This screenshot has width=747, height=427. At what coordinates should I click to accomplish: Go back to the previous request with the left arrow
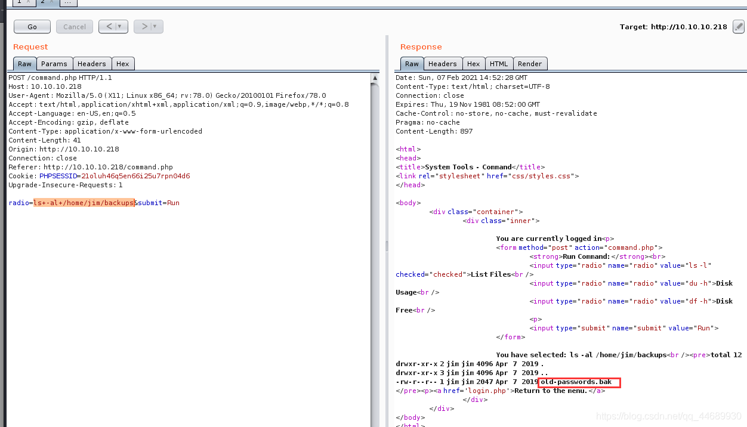click(x=108, y=26)
